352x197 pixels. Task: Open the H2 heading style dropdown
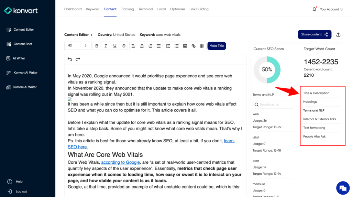(x=78, y=46)
